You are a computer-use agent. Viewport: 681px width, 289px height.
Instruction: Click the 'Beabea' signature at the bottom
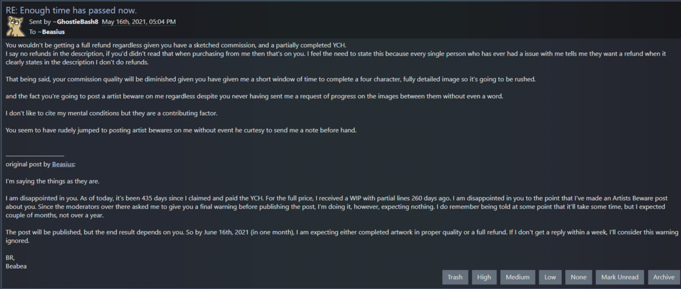coord(16,266)
